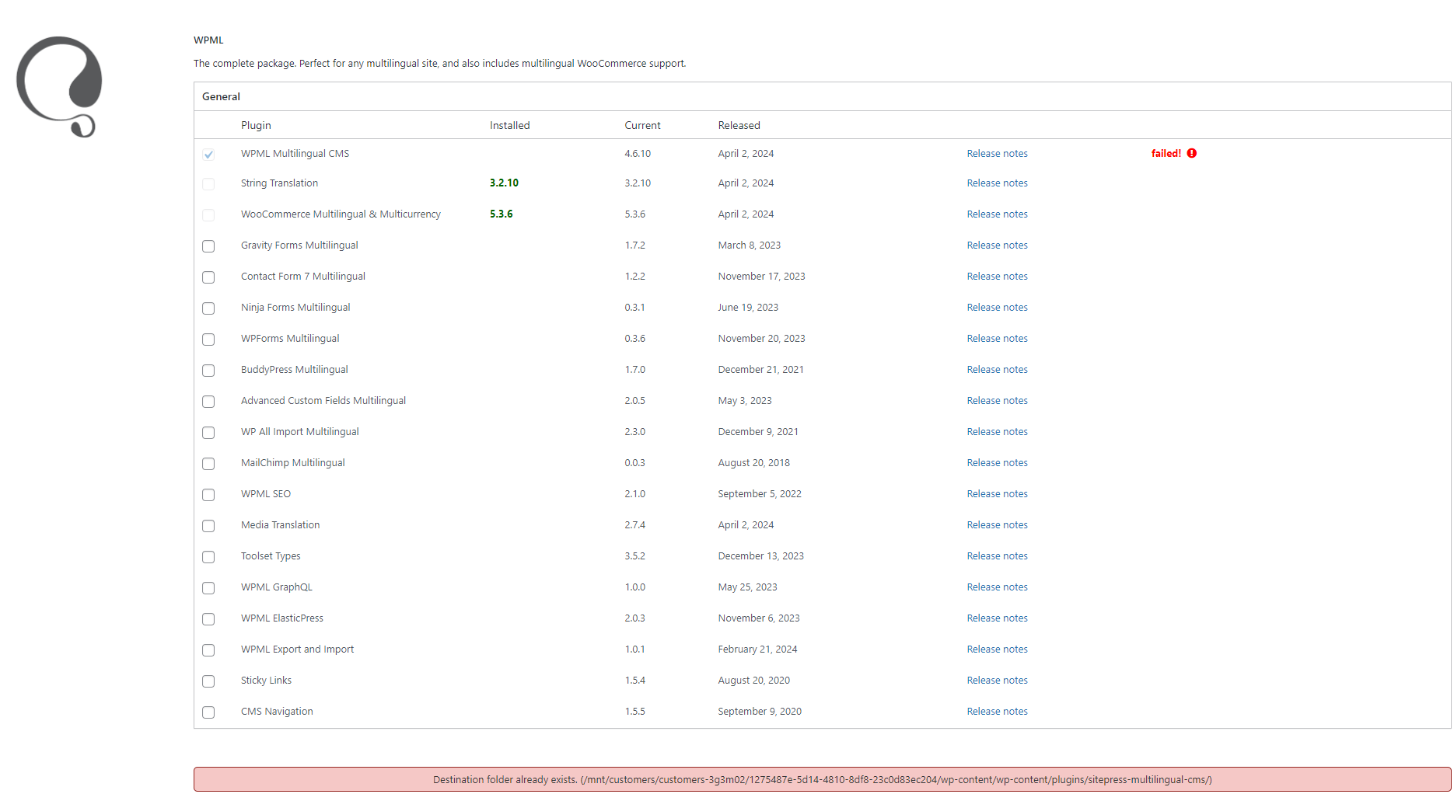The image size is (1454, 794).
Task: Click the 'Toolset Types' plugin name
Action: point(271,556)
